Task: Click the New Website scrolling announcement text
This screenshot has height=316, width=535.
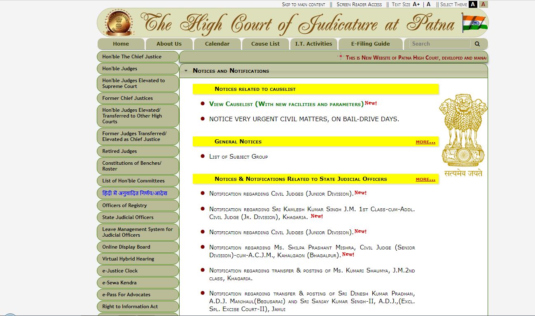Action: (416, 58)
